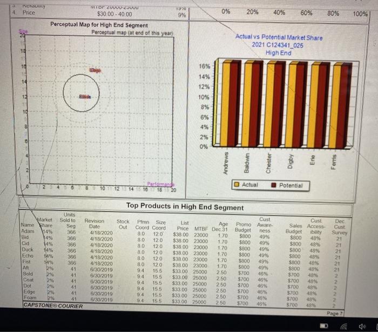The height and width of the screenshot is (332, 378).
Task: Click the High End label under the chart title
Action: [279, 52]
